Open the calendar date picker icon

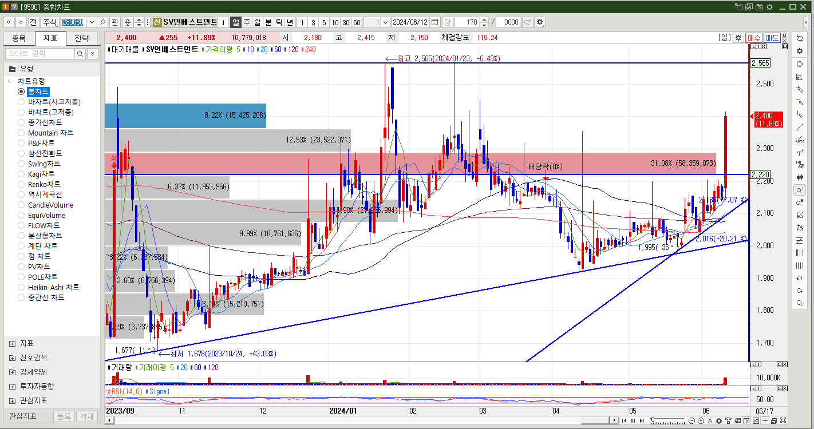click(434, 22)
